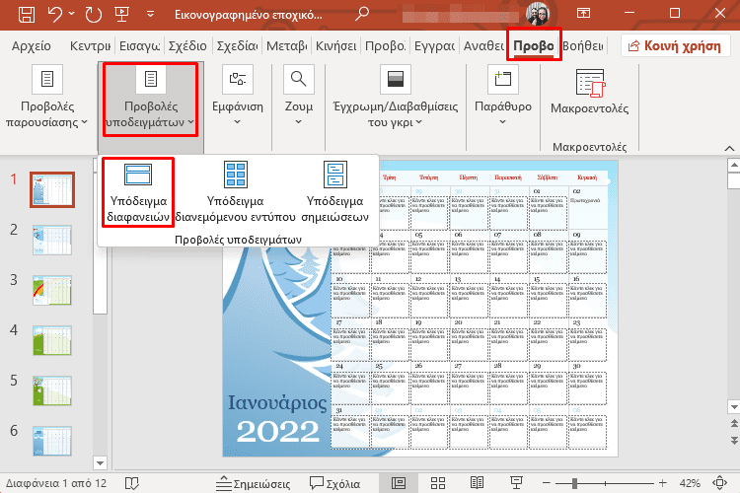Expand the Εμφάνιση group dropdown

coord(238,97)
